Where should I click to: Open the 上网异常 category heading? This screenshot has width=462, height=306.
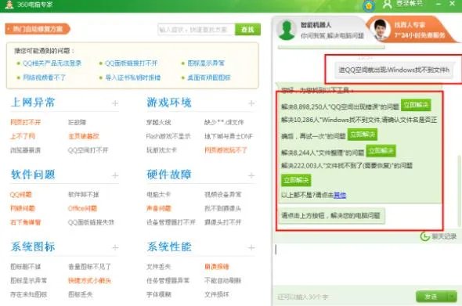pos(33,103)
